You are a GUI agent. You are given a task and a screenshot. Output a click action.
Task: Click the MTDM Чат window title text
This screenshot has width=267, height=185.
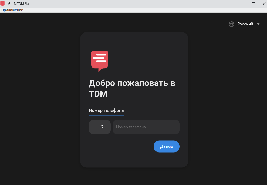(22, 4)
